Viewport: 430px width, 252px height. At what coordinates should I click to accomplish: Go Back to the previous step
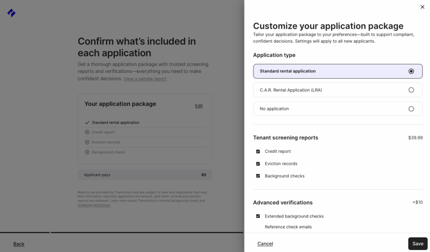tap(19, 244)
